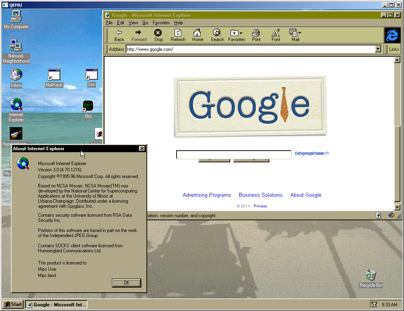Open the Mail toolbar button
The image size is (404, 311).
(x=294, y=35)
